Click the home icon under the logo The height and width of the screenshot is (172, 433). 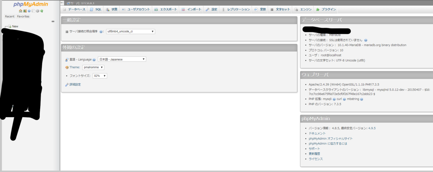[21, 11]
